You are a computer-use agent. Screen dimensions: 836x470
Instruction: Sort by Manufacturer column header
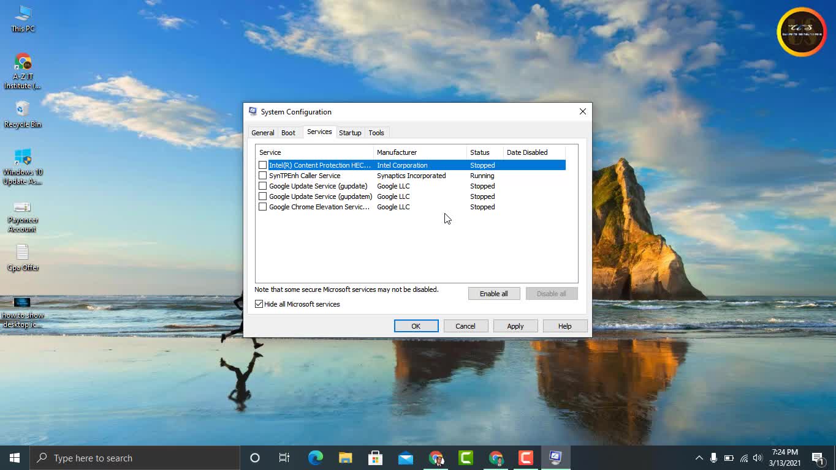[x=420, y=152]
